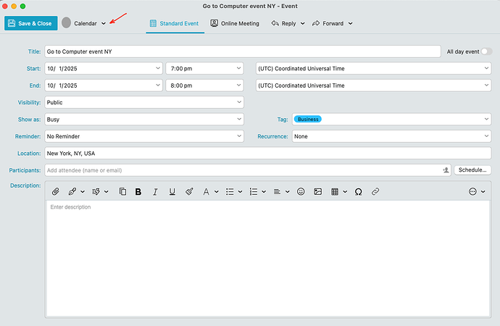Viewport: 500px width, 326px height.
Task: Expand the link icon dropdown arrow
Action: [83, 192]
